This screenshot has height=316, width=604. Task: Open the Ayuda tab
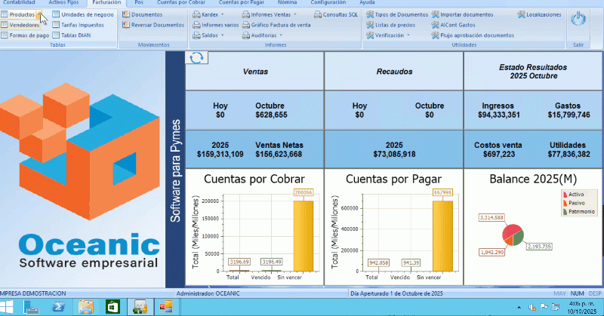pyautogui.click(x=367, y=2)
